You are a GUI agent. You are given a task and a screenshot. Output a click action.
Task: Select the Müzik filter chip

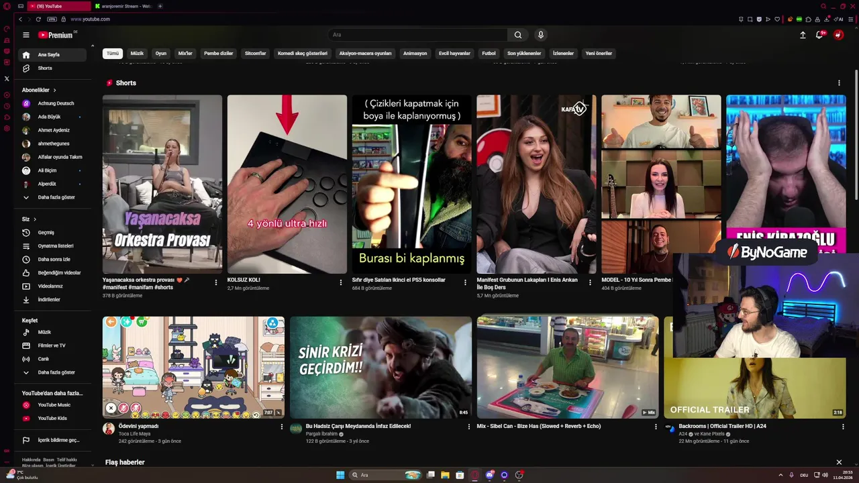pyautogui.click(x=137, y=53)
